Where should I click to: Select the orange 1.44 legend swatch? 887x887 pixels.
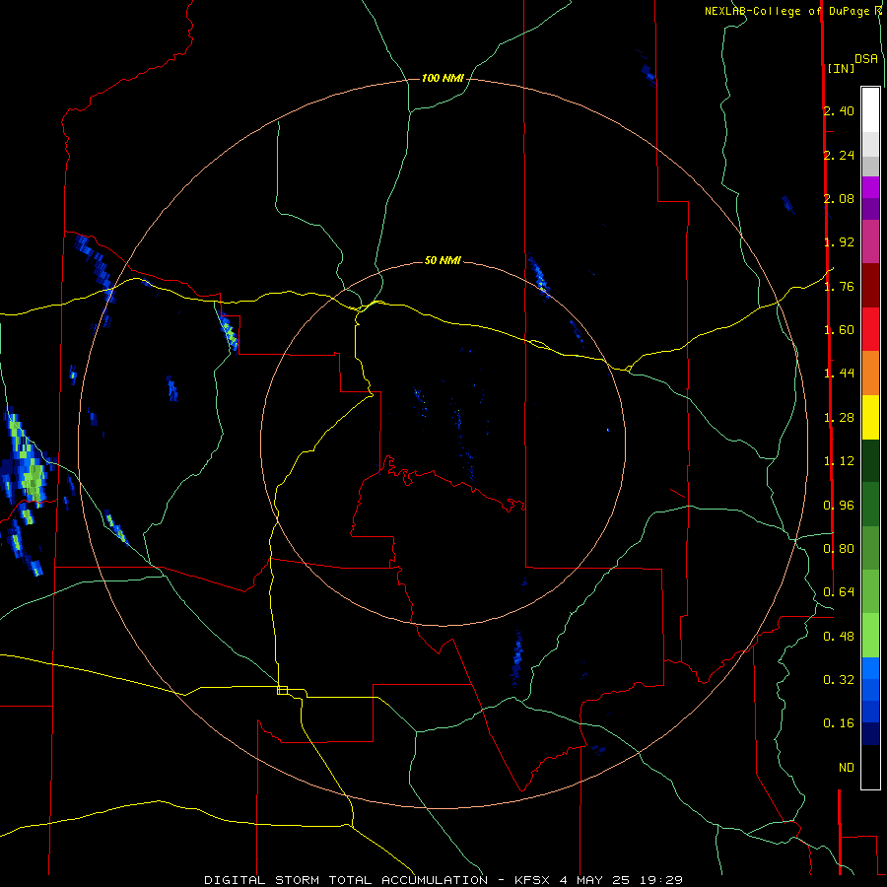pyautogui.click(x=870, y=374)
